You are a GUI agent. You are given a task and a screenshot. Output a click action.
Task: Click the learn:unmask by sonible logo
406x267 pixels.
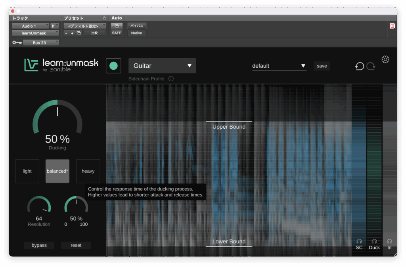[61, 65]
